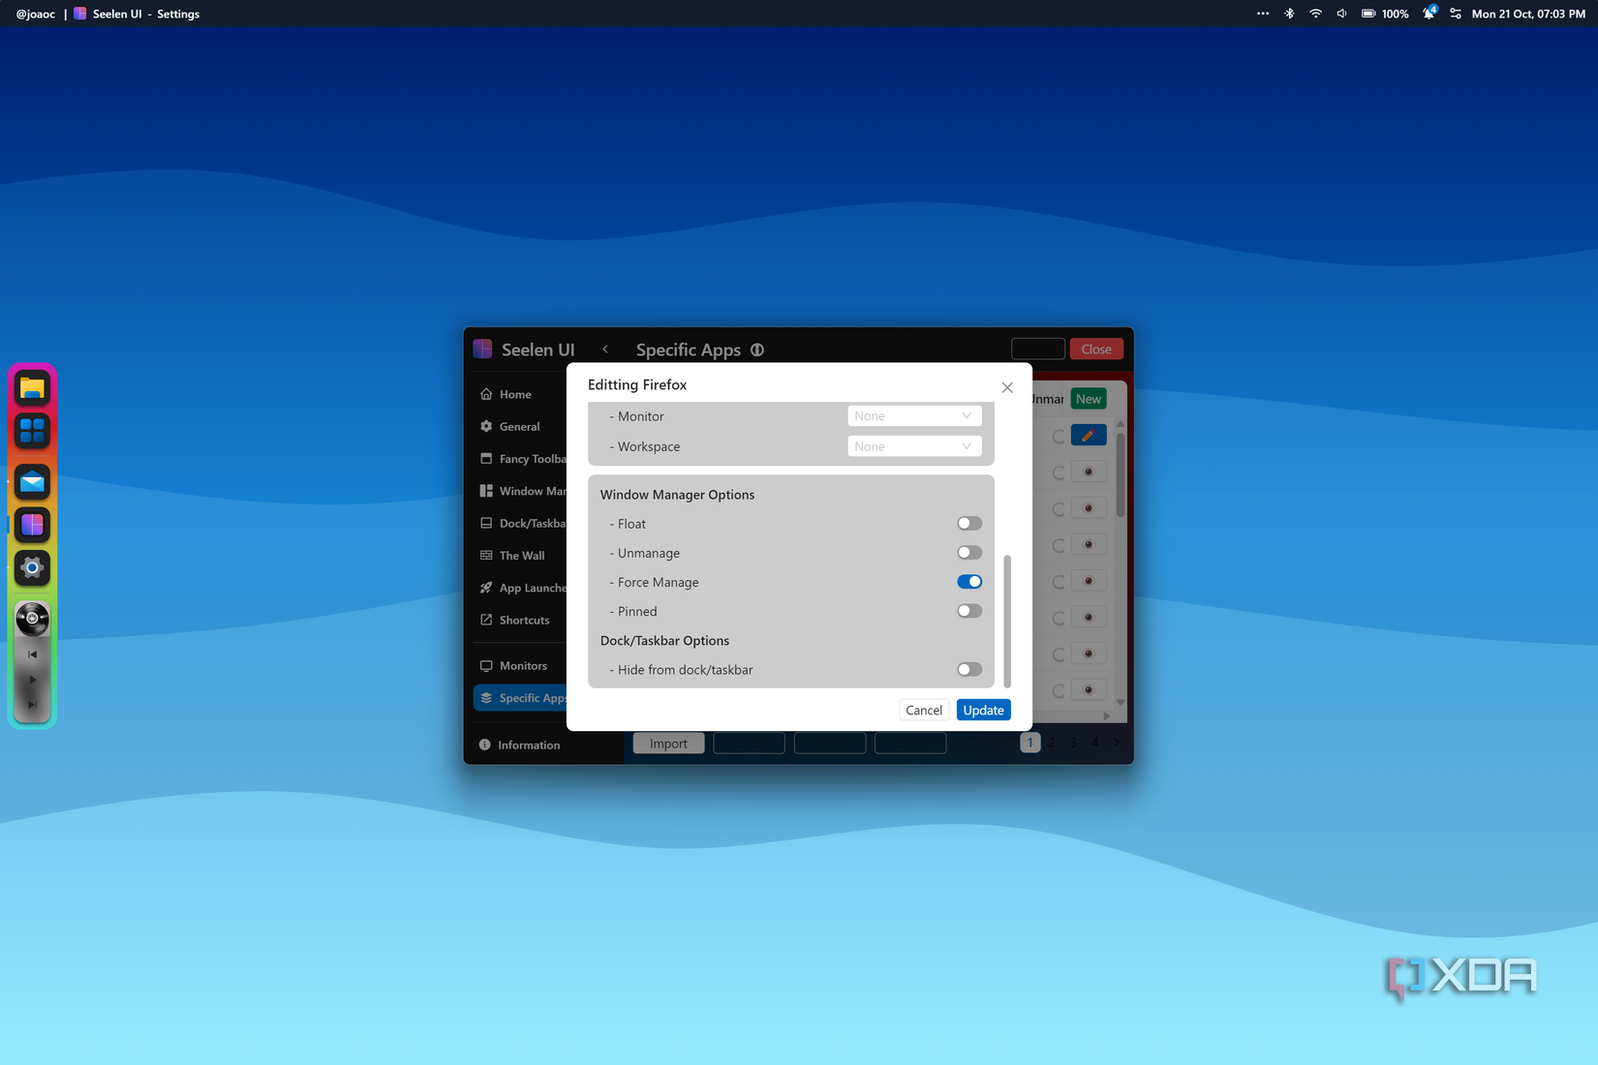The image size is (1598, 1065).
Task: Click the Update button
Action: [983, 711]
